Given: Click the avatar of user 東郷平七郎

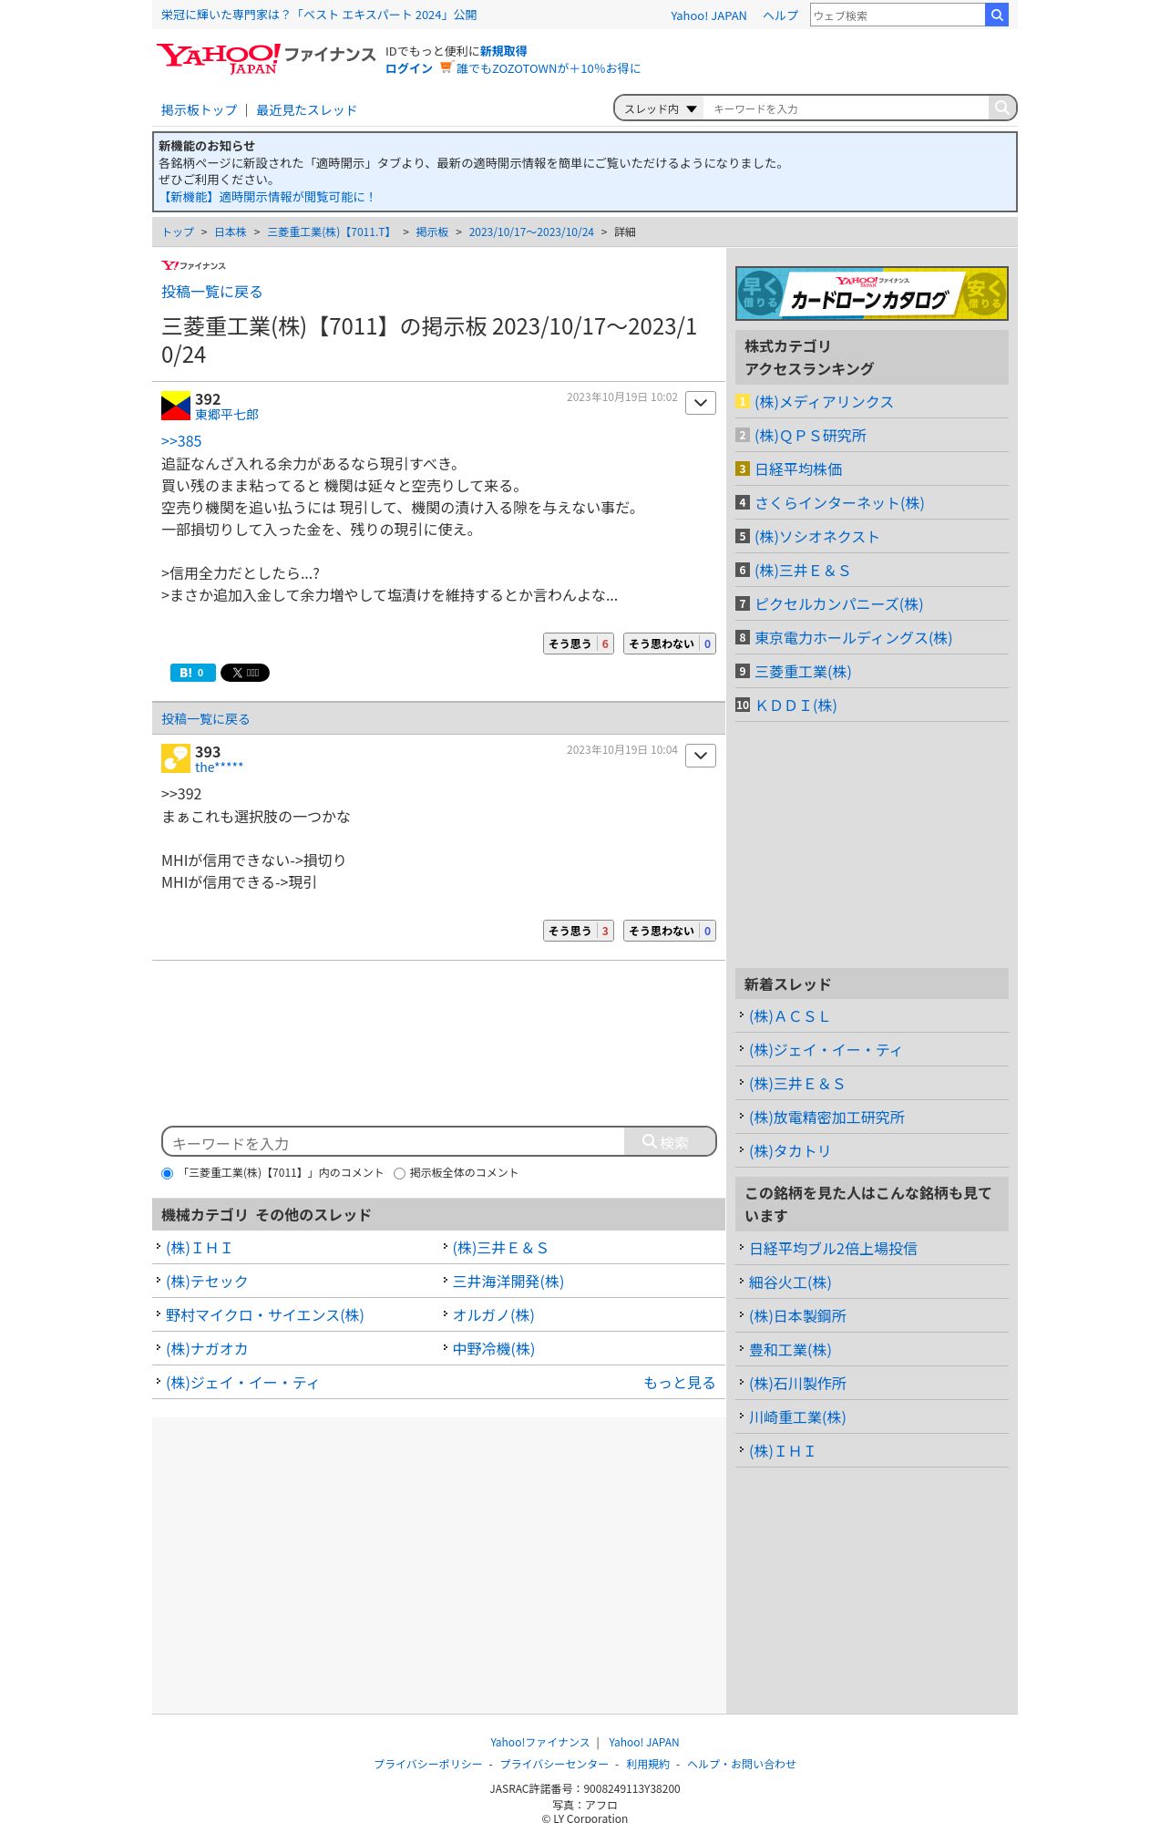Looking at the screenshot, I should coord(176,406).
